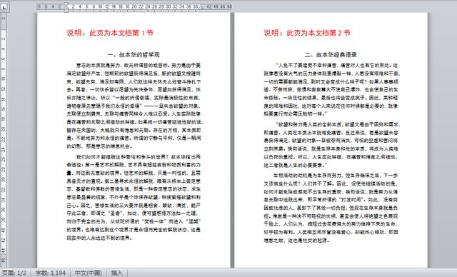Click last paragraph on page two
This screenshot has height=277, width=457.
click(331, 208)
